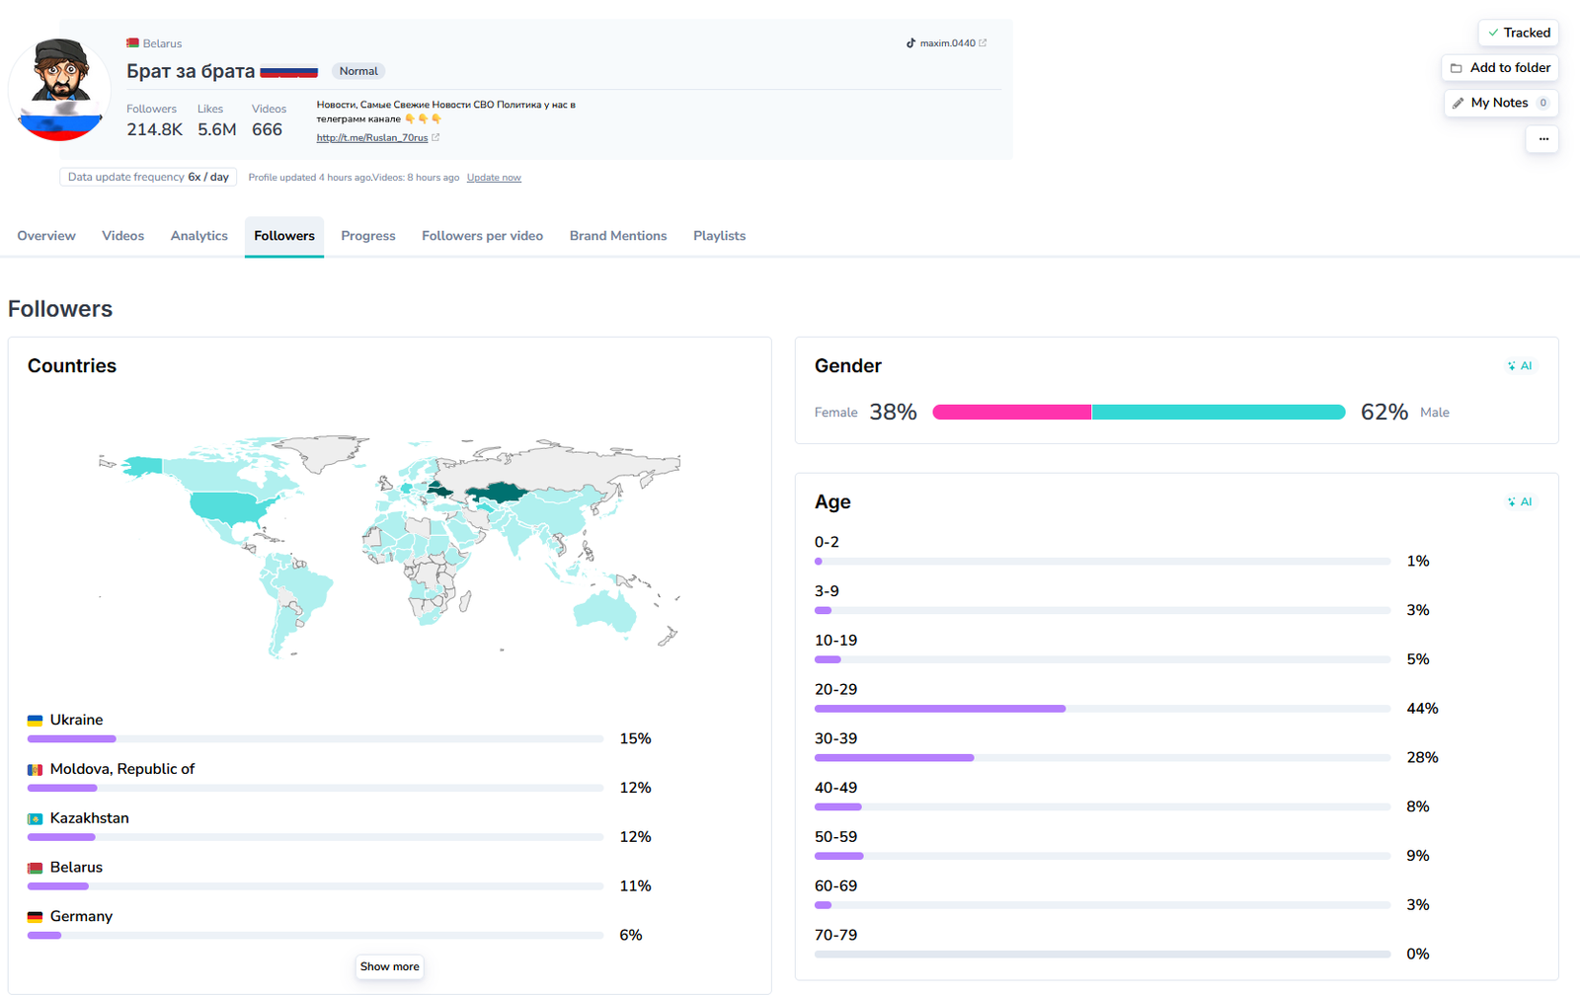Click the Ukraine percentage progress bar
This screenshot has height=996, width=1580.
coord(315,739)
